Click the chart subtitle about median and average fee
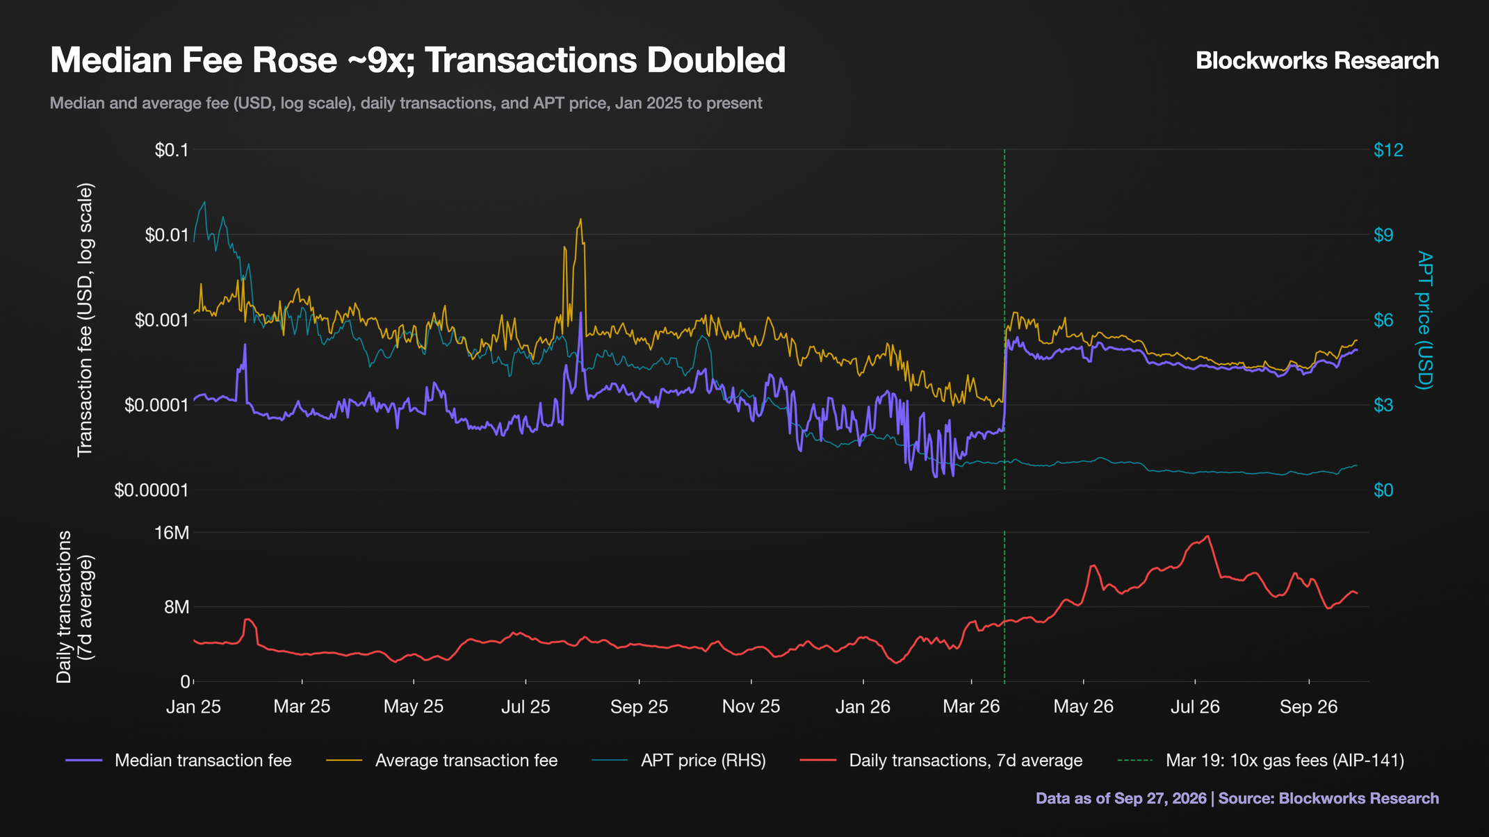Screen dimensions: 1489x837 click(x=406, y=103)
